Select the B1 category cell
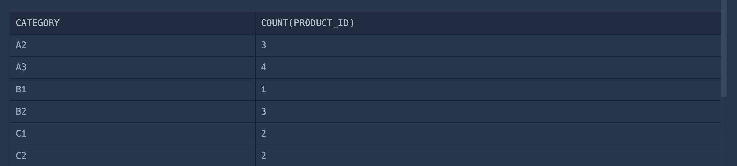This screenshot has height=166, width=737. click(132, 90)
